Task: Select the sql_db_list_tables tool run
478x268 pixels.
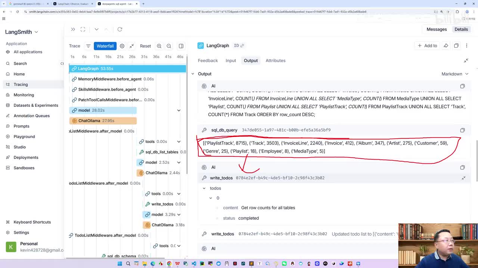Action: (162, 152)
